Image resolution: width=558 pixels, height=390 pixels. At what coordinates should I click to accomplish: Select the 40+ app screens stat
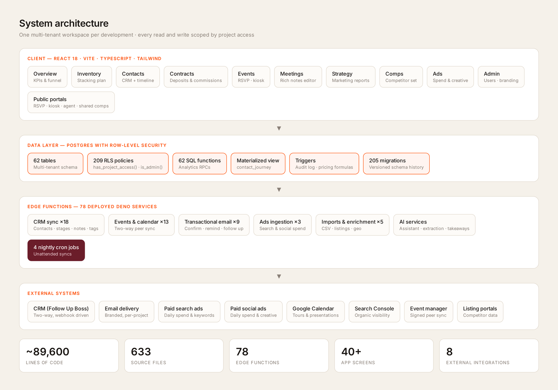pyautogui.click(x=384, y=356)
